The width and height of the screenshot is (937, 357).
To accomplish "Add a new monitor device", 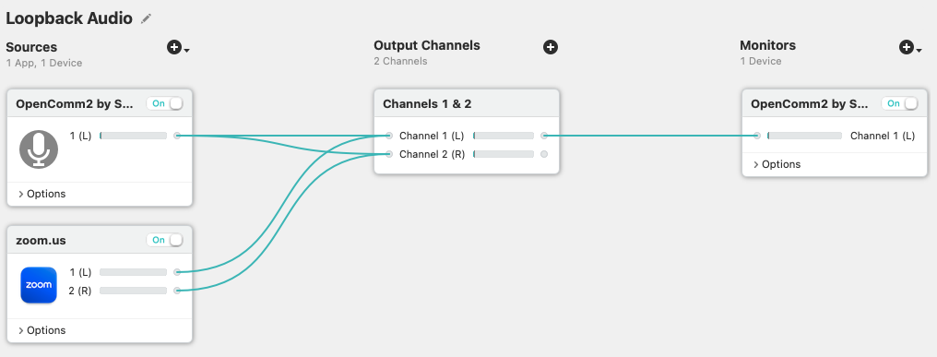I will pos(907,47).
